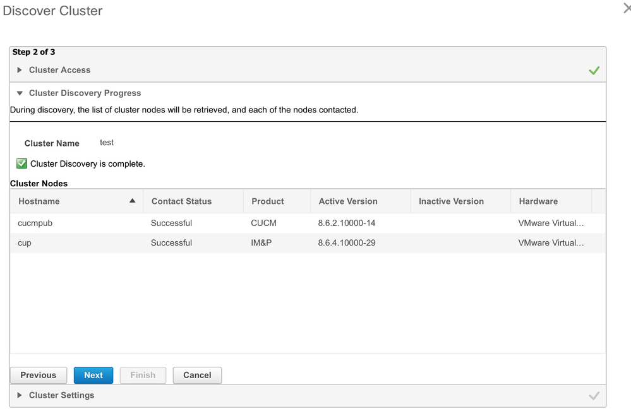Close the Discover Cluster dialog
The image size is (631, 411).
click(x=627, y=8)
